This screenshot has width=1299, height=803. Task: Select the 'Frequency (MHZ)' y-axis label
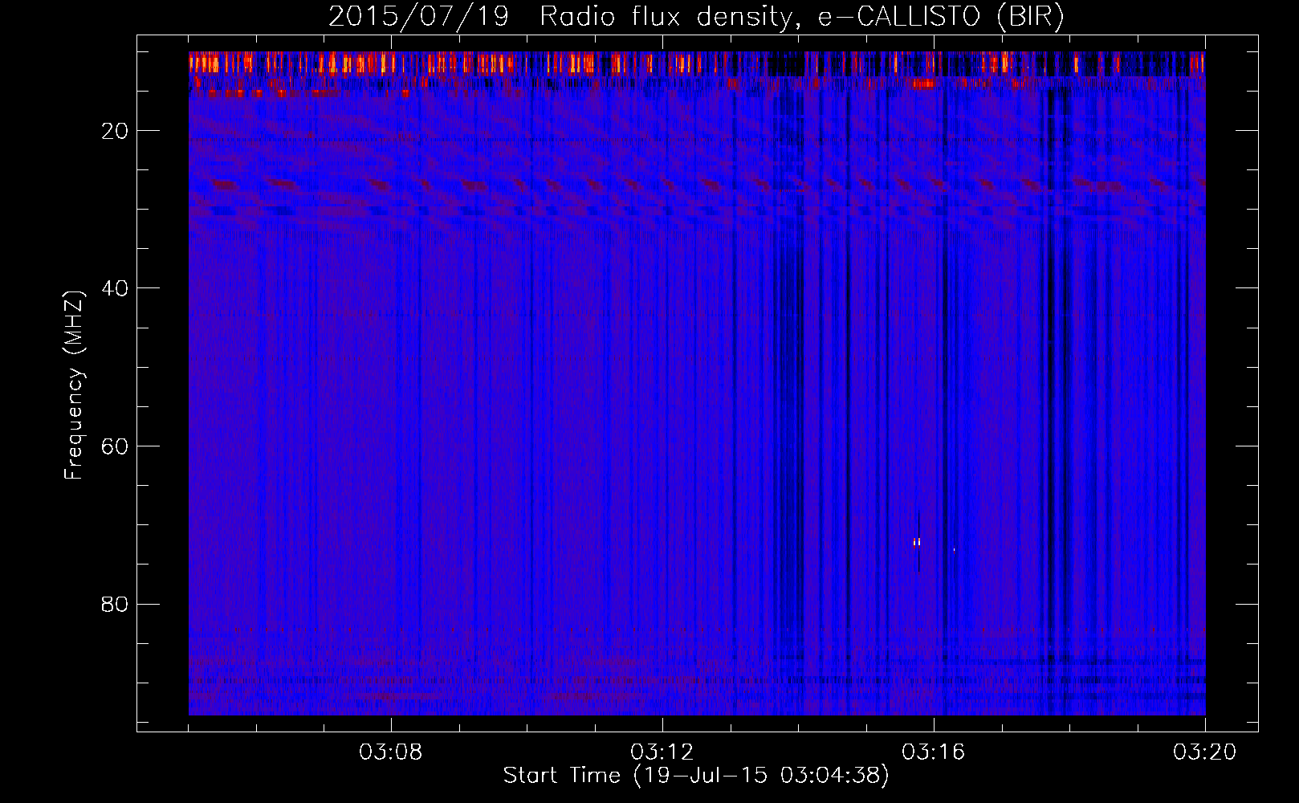[x=74, y=385]
